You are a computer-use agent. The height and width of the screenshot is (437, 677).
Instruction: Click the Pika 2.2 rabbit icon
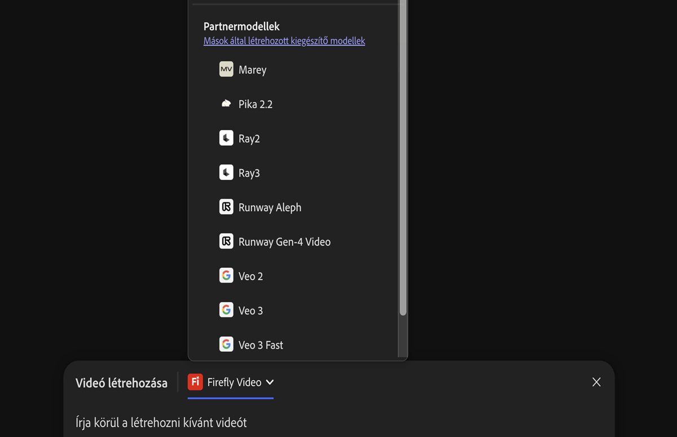click(x=226, y=104)
